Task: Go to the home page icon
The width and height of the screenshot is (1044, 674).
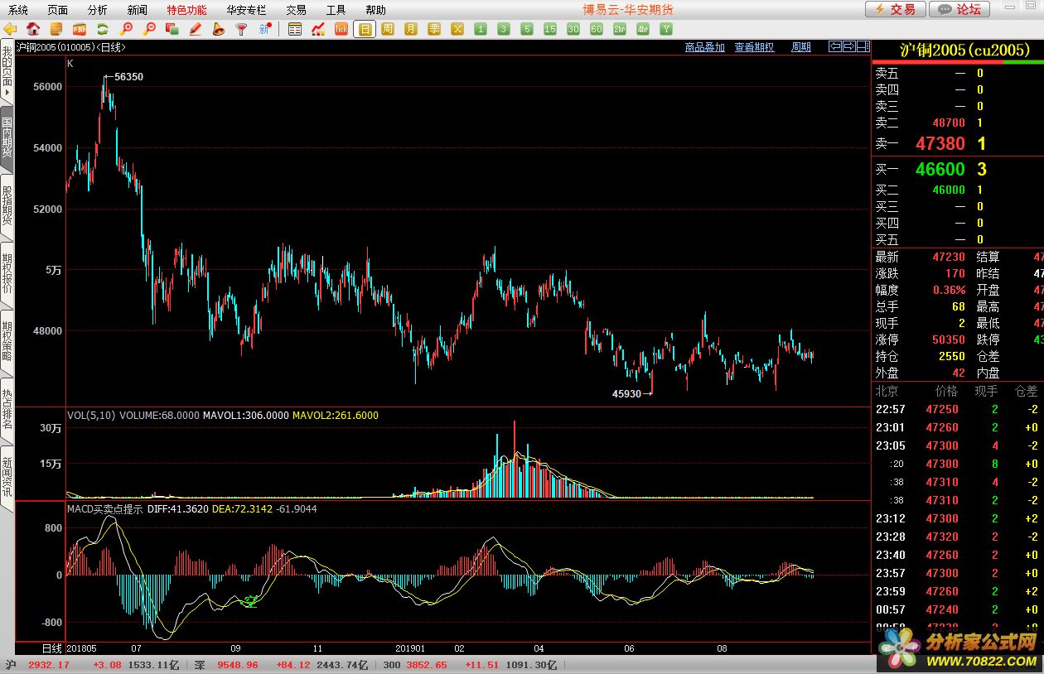Action: 33,30
